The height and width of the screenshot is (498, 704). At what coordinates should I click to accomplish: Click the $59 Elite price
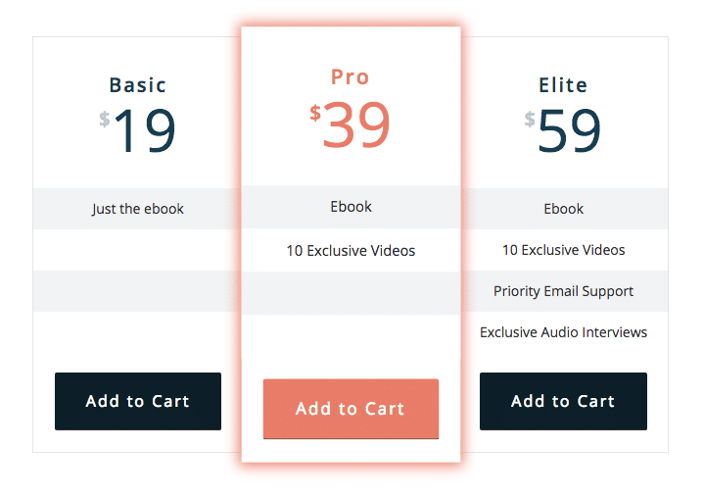[x=563, y=130]
